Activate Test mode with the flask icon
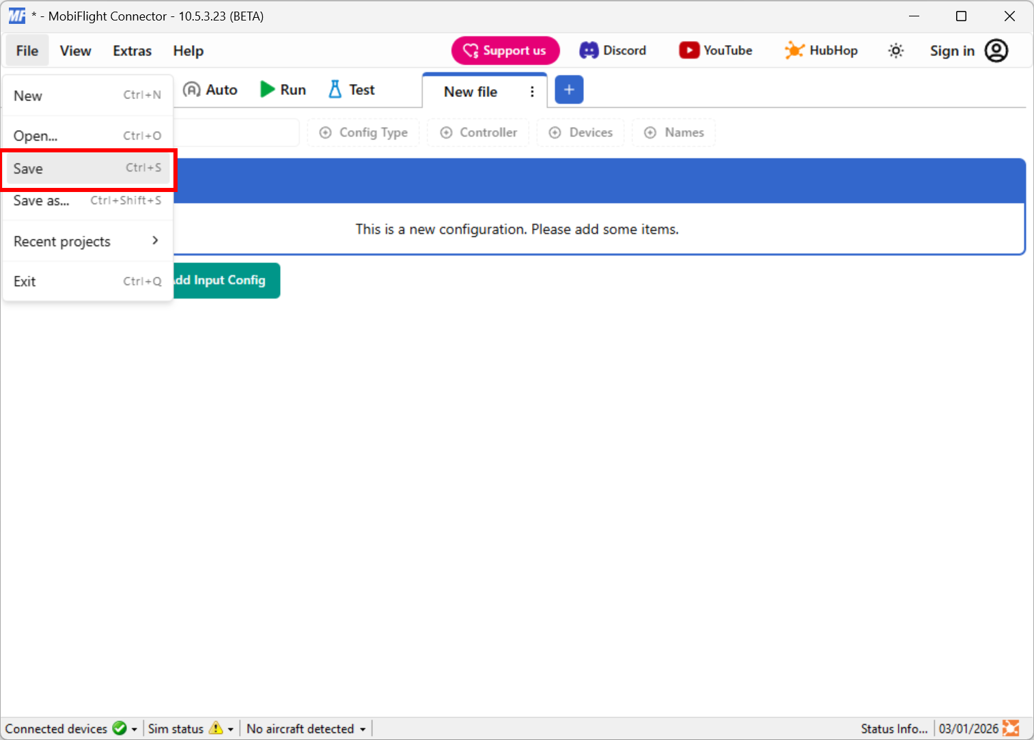 (335, 89)
